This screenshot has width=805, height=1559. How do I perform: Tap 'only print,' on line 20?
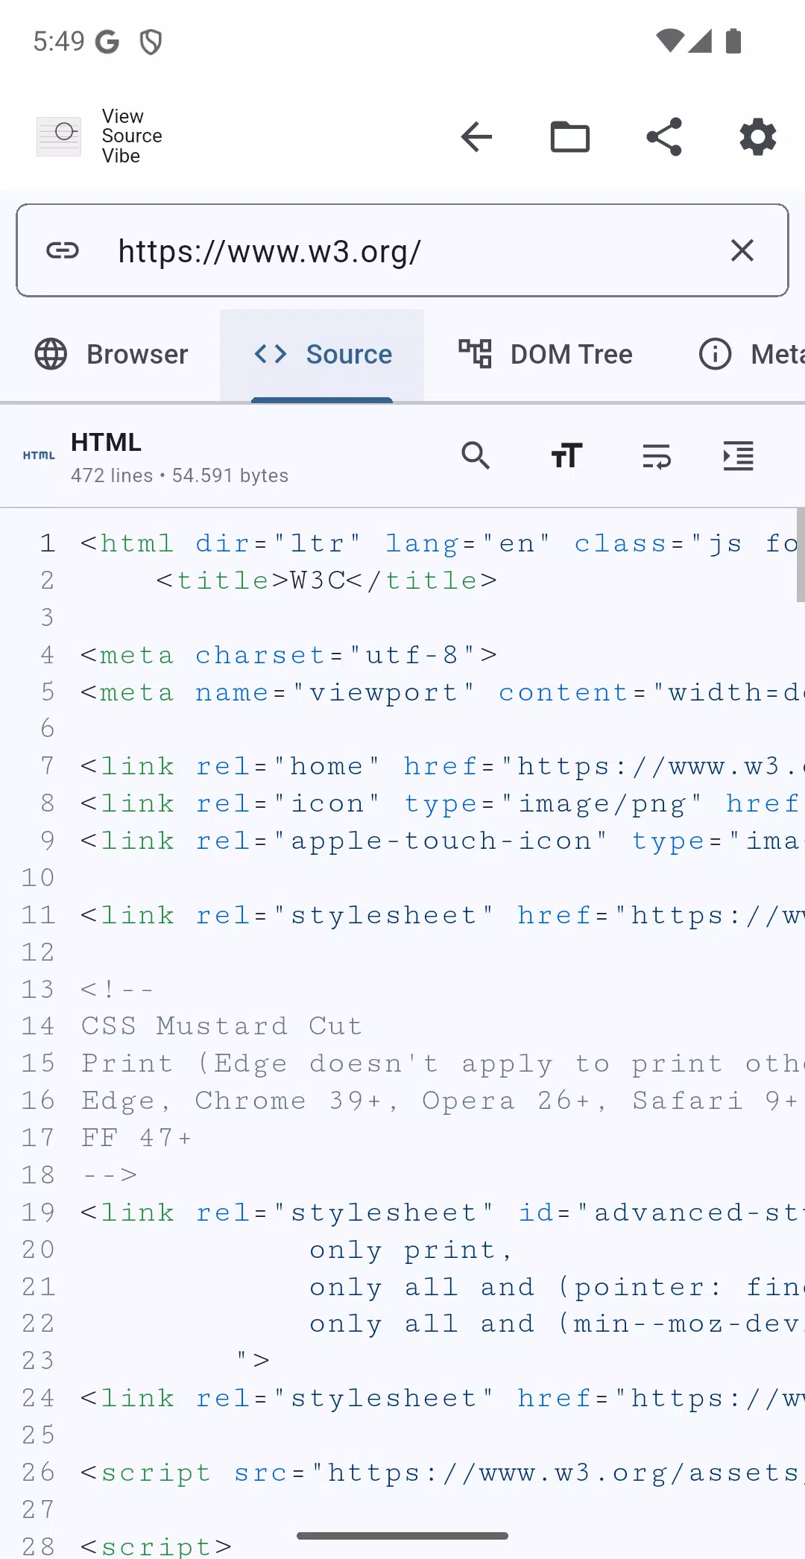pyautogui.click(x=411, y=1250)
